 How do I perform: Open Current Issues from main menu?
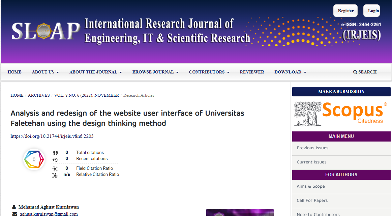coord(341,162)
